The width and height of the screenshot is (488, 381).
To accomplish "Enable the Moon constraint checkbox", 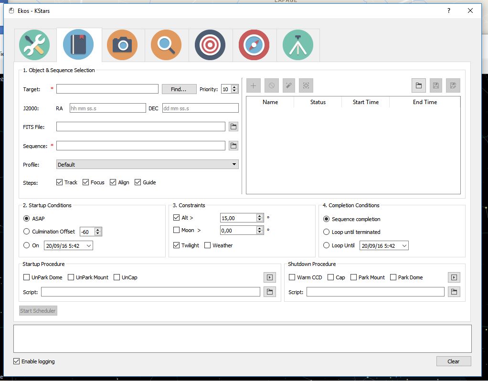I will [x=177, y=230].
